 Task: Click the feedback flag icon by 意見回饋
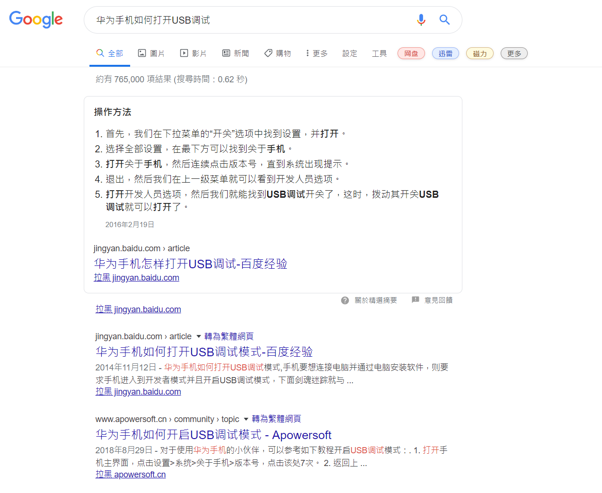tap(416, 300)
